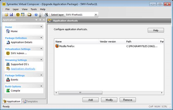
Task: Click the SCRL status bar indicator
Action: pyautogui.click(x=164, y=107)
